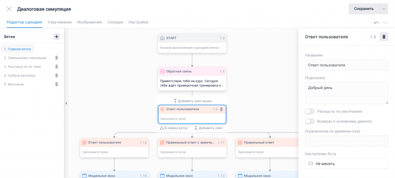Click the «Ограничение по времени (сек)» input field
The width and height of the screenshot is (395, 178).
click(x=346, y=141)
